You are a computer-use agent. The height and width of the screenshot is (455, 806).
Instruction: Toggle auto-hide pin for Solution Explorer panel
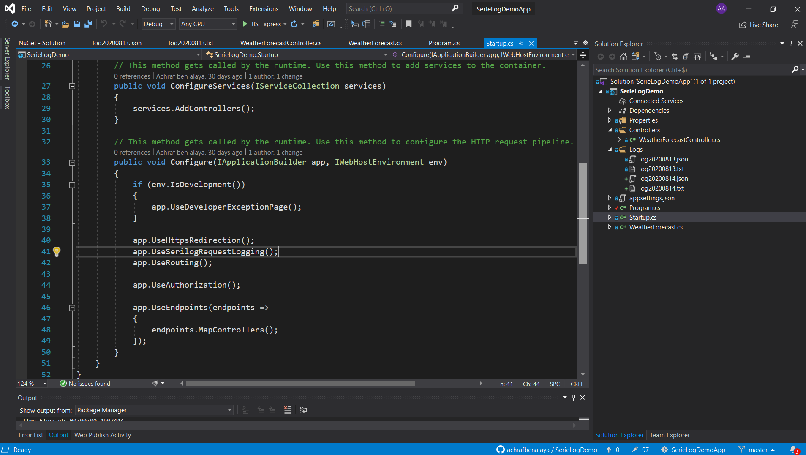[x=791, y=44]
